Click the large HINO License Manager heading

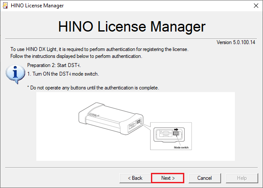point(132,26)
